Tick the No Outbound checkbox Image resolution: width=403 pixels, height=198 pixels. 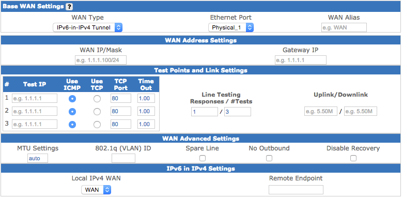coord(269,158)
